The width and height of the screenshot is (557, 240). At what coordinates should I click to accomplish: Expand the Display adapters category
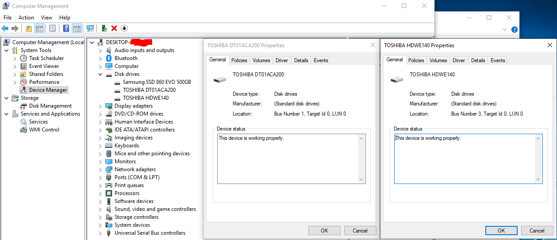(100, 106)
